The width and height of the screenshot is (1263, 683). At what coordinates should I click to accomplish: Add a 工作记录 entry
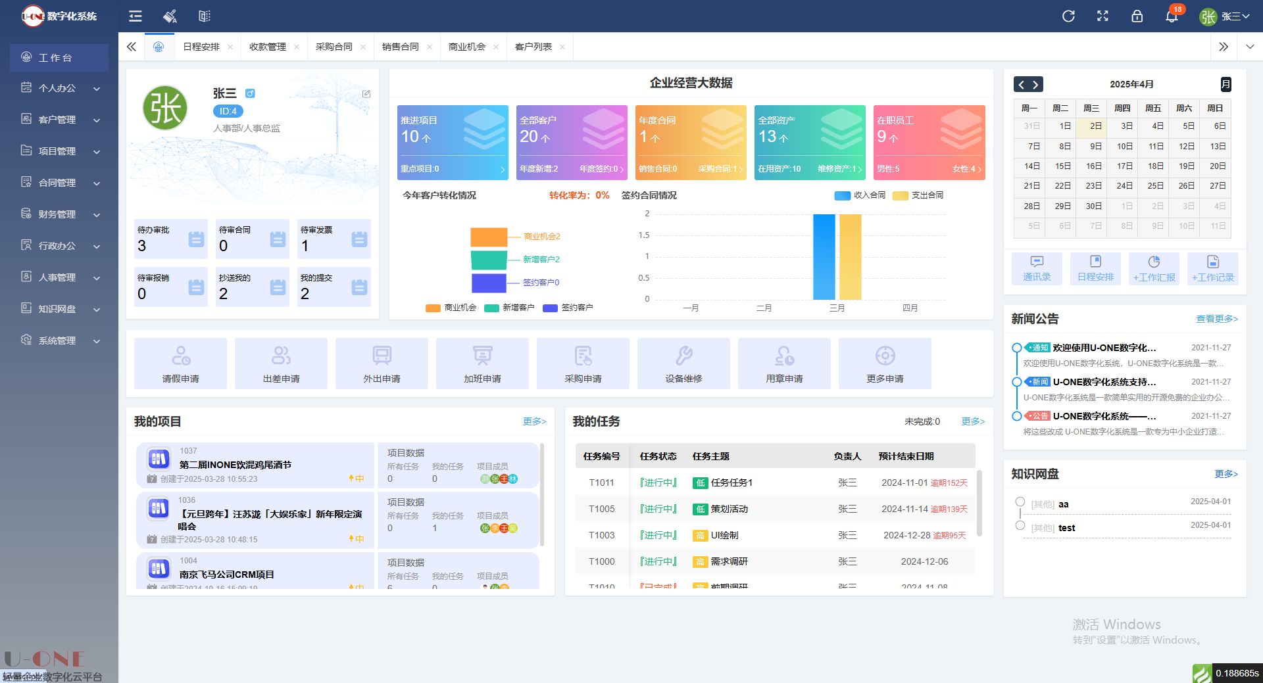click(x=1213, y=269)
